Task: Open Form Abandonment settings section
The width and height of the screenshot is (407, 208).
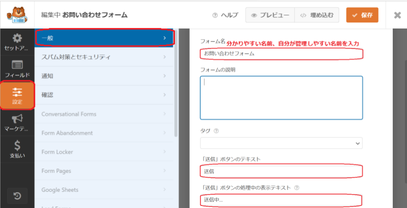Action: coord(104,133)
